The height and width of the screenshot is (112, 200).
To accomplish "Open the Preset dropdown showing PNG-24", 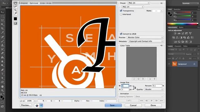I will [138, 3].
